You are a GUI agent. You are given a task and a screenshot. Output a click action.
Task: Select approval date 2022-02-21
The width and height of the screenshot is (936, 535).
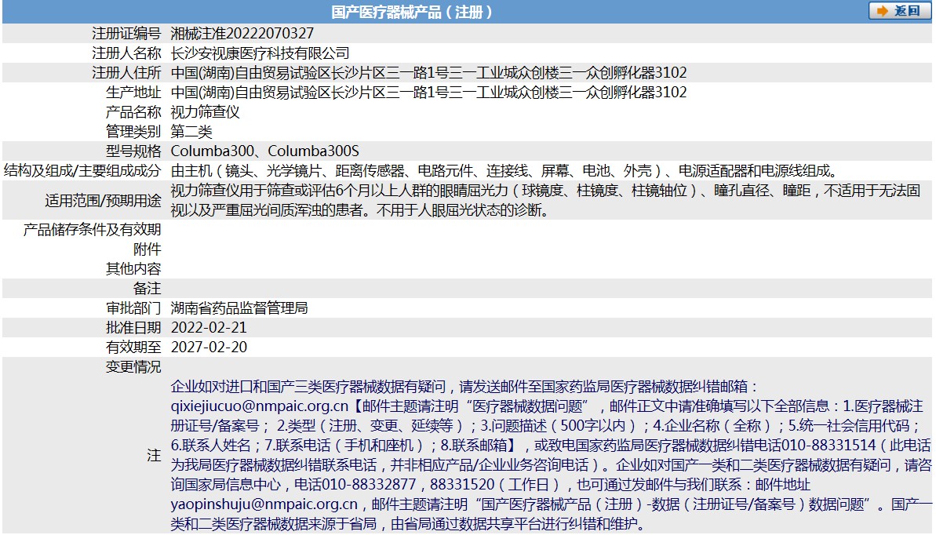(209, 328)
